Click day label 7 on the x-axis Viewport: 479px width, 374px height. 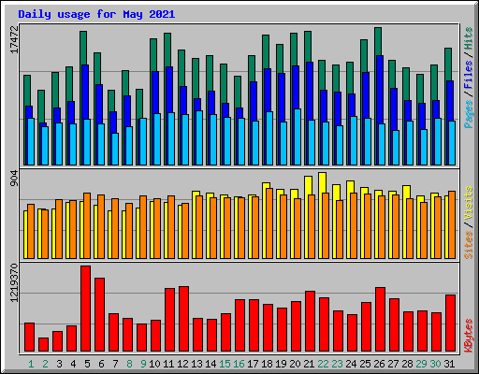[115, 364]
